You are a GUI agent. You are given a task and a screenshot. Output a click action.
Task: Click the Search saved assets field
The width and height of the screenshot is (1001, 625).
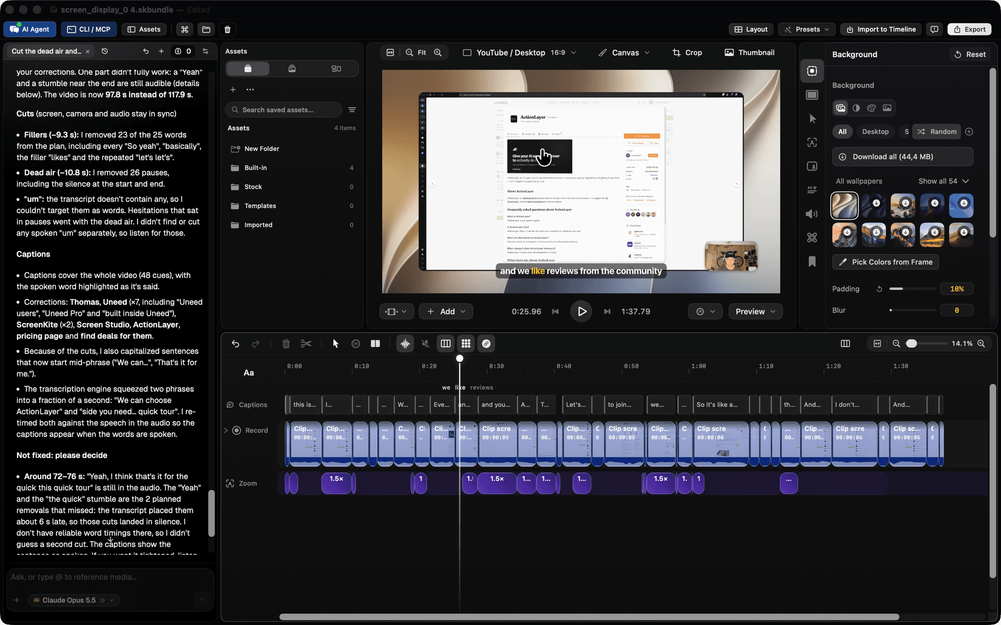284,110
